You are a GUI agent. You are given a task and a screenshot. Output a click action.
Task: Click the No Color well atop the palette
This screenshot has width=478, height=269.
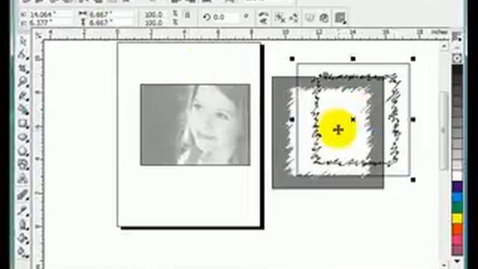(456, 58)
